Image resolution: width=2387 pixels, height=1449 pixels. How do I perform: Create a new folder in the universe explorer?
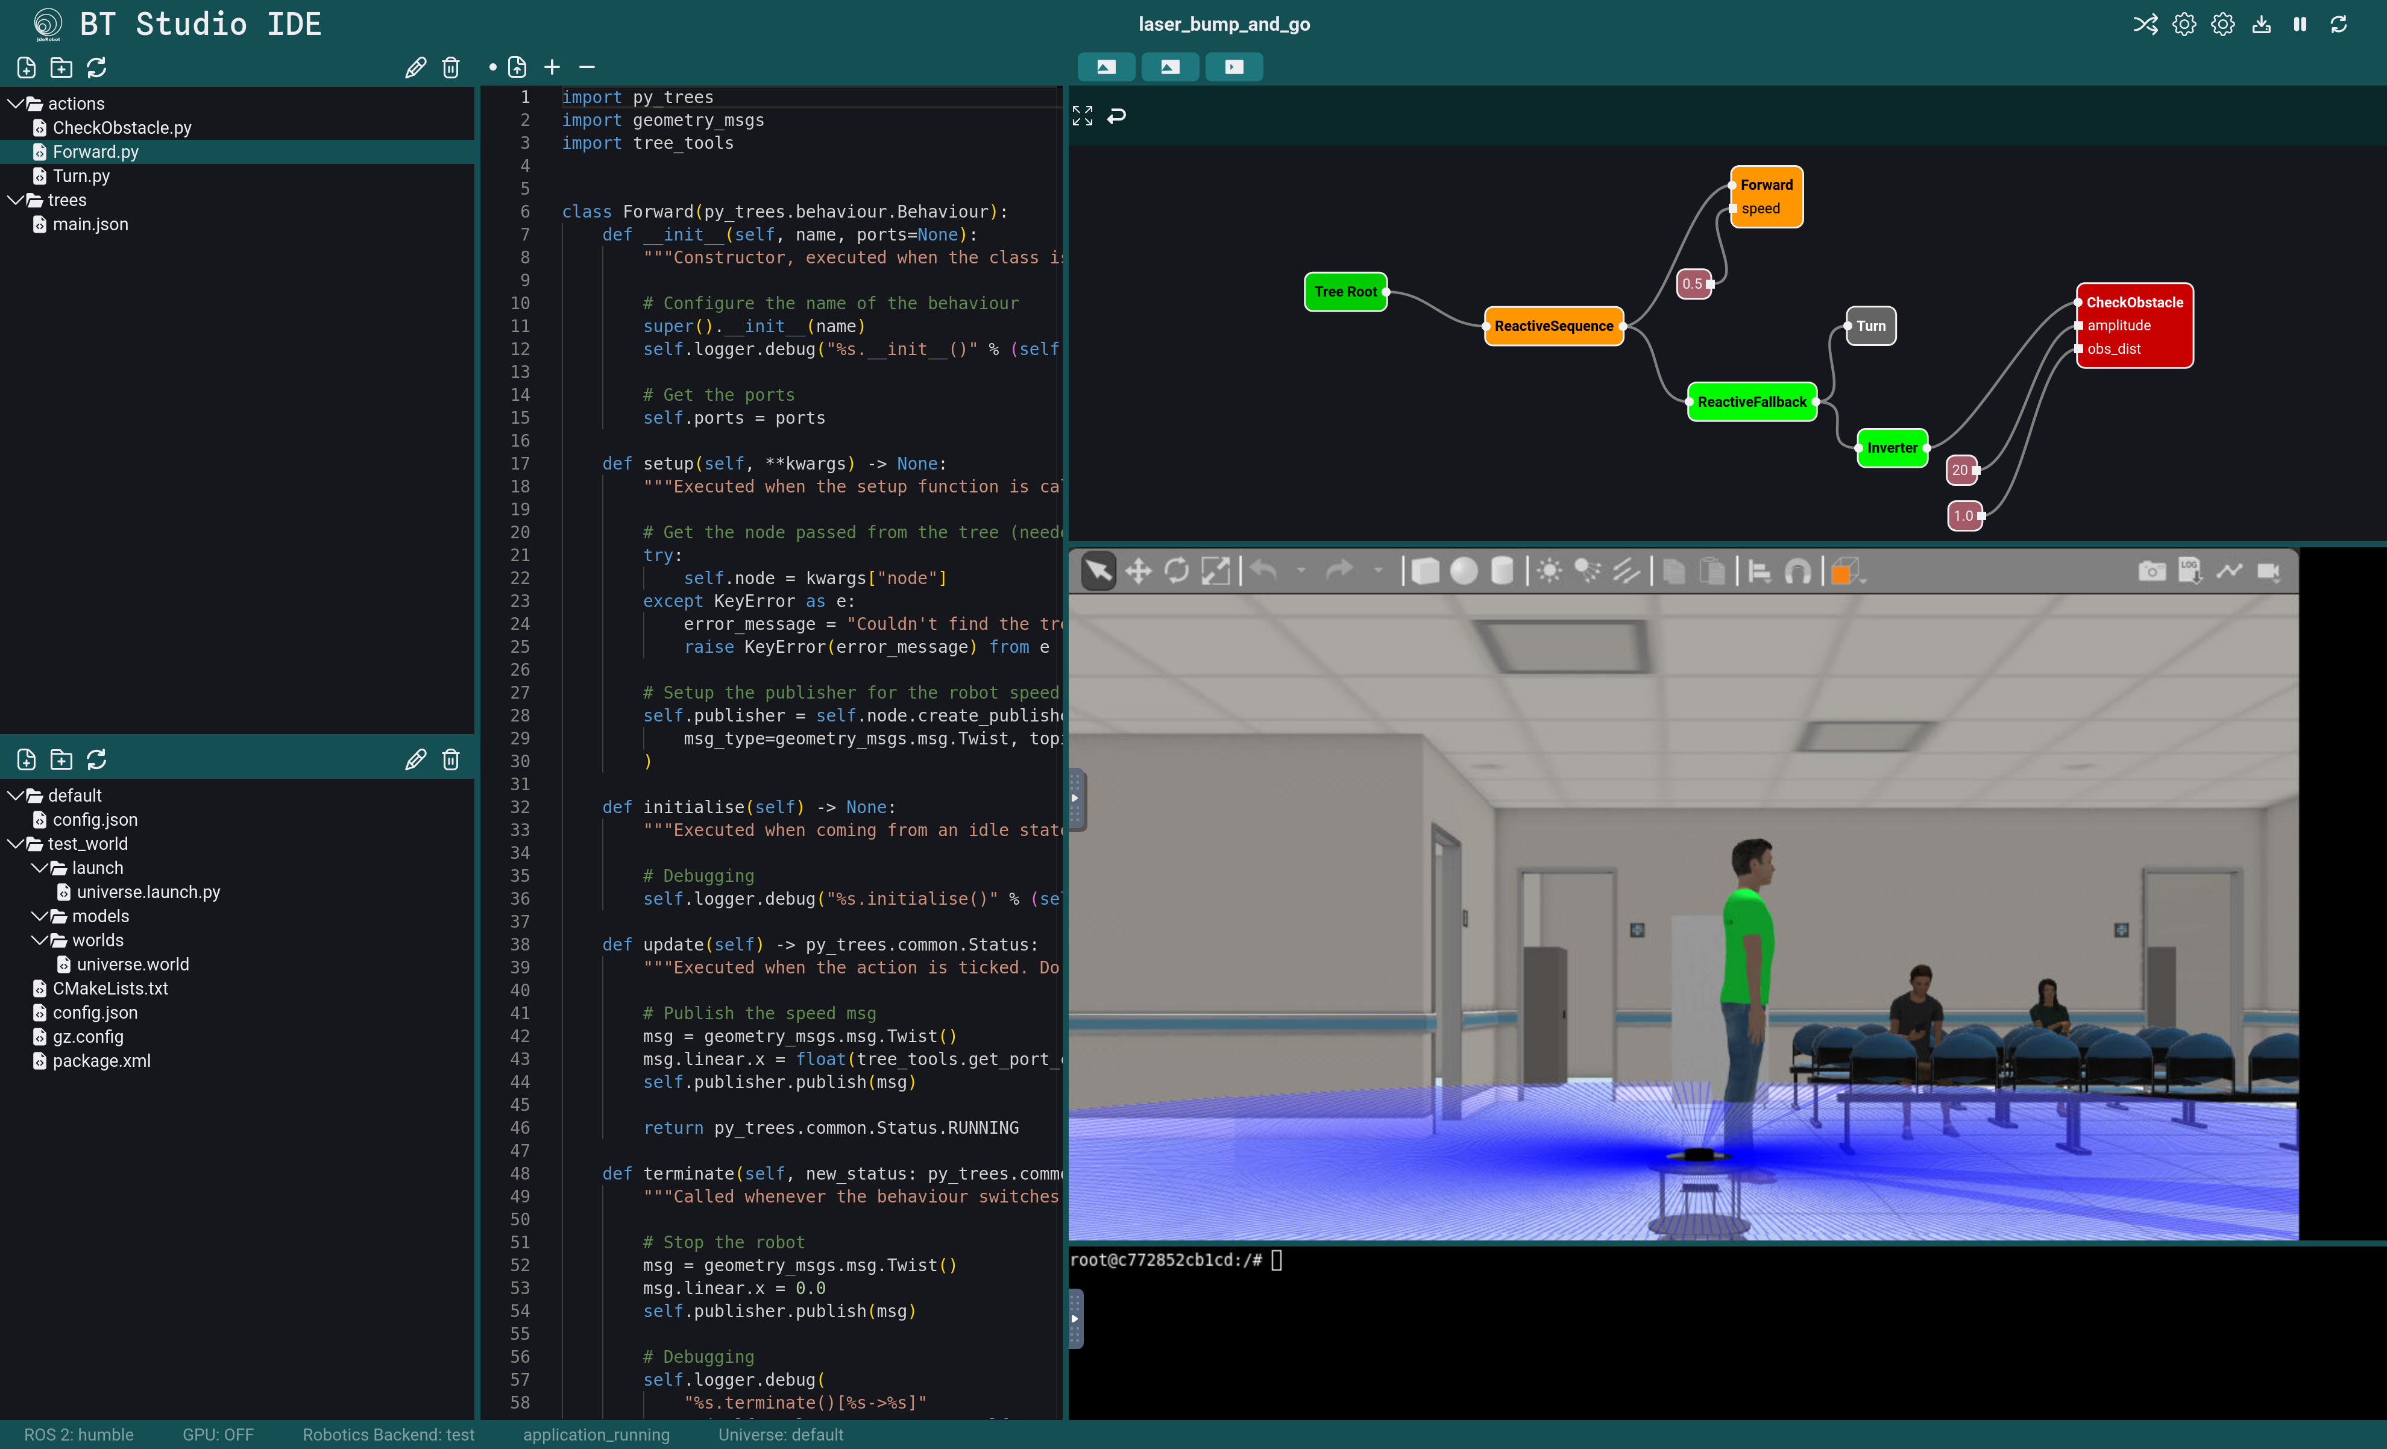(x=61, y=759)
